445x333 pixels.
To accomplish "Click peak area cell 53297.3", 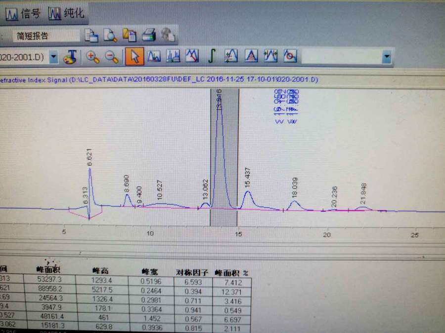I will pyautogui.click(x=49, y=279).
